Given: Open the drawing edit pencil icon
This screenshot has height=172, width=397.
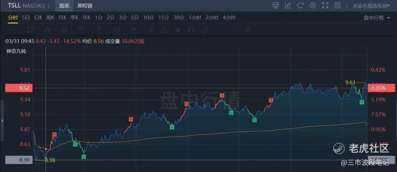Looking at the screenshot, I should (288, 5).
